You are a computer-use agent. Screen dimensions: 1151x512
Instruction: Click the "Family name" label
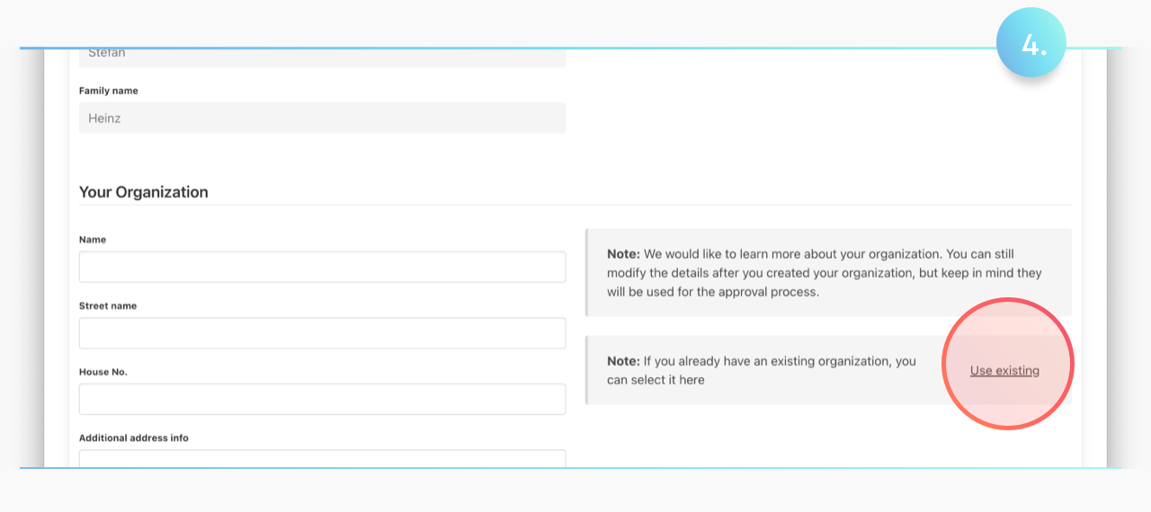click(x=109, y=91)
